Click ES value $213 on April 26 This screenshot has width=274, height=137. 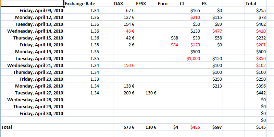(x=212, y=86)
